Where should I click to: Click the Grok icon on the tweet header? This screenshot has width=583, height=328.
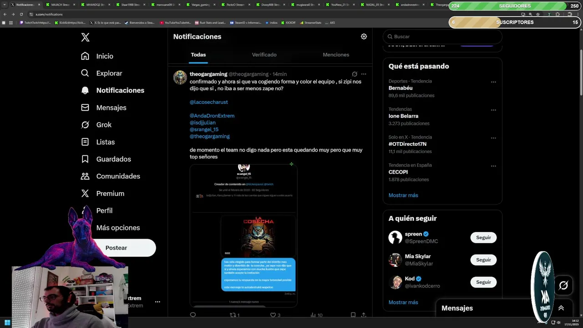pos(354,74)
